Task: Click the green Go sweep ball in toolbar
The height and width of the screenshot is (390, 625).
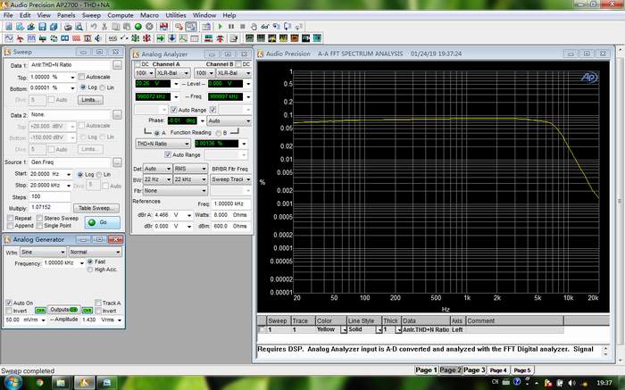Action: click(137, 27)
